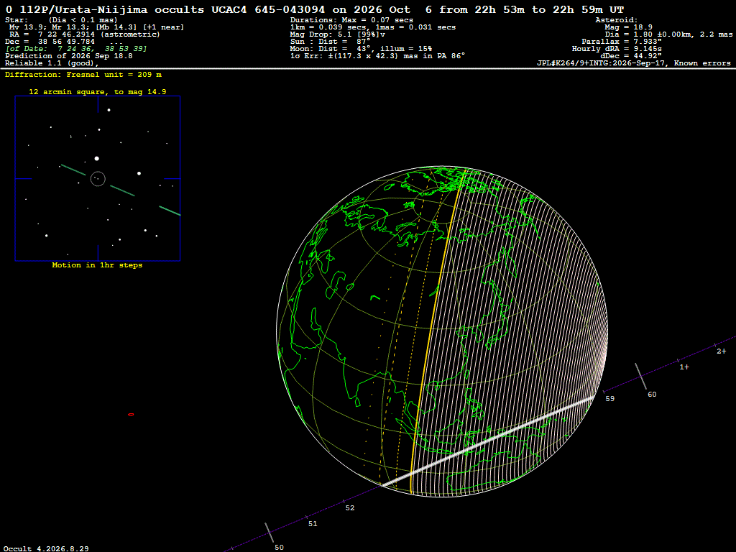Click the 51 minute tick label
736x552 pixels.
click(x=313, y=524)
